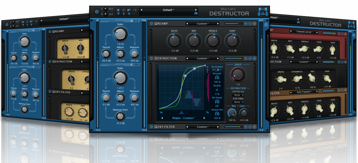This screenshot has width=358, height=163.
Task: Open the help question mark icon, center window
Action: (x=118, y=14)
